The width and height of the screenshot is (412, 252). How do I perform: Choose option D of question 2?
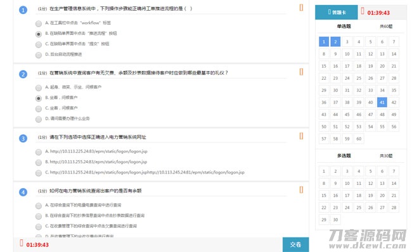click(39, 119)
